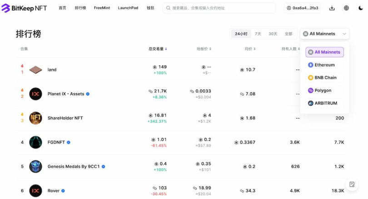Click rank 2 flame icon for Planet IX
Image resolution: width=368 pixels, height=199 pixels.
(x=22, y=90)
